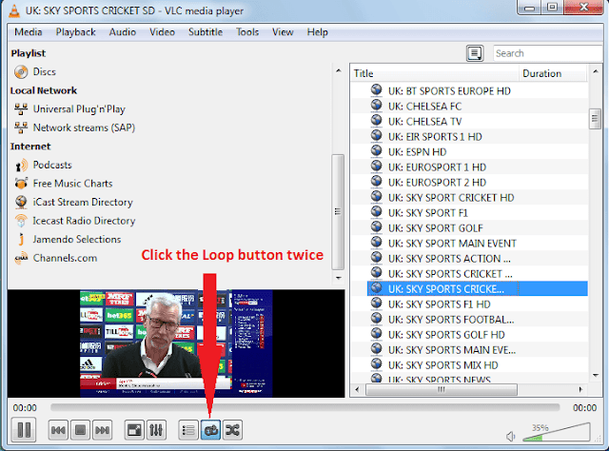Select Discs in the sidebar
609x451 pixels.
point(45,72)
